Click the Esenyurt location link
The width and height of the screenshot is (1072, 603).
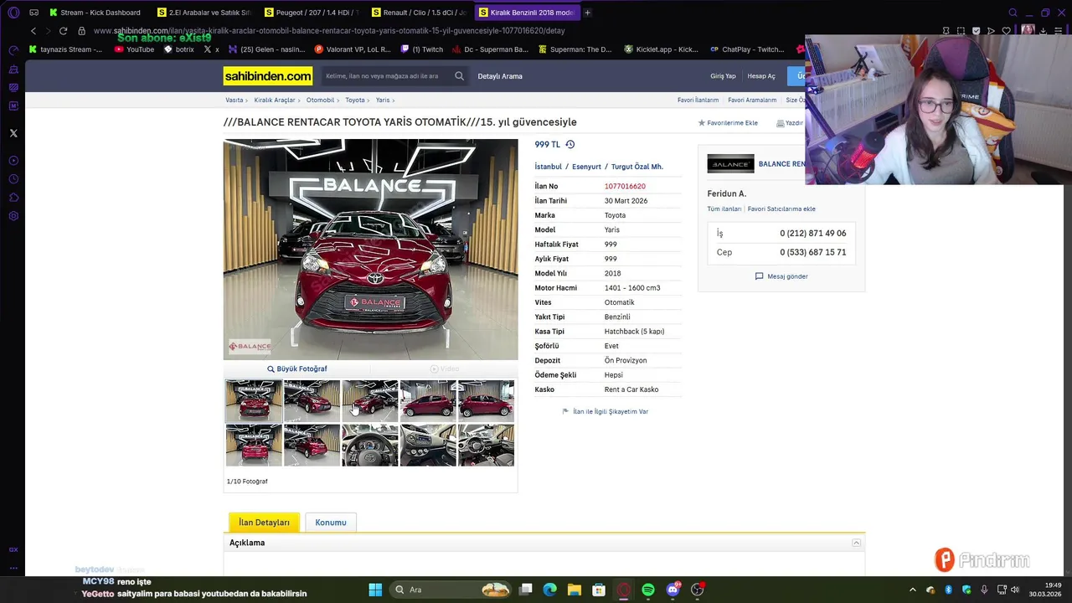586,167
